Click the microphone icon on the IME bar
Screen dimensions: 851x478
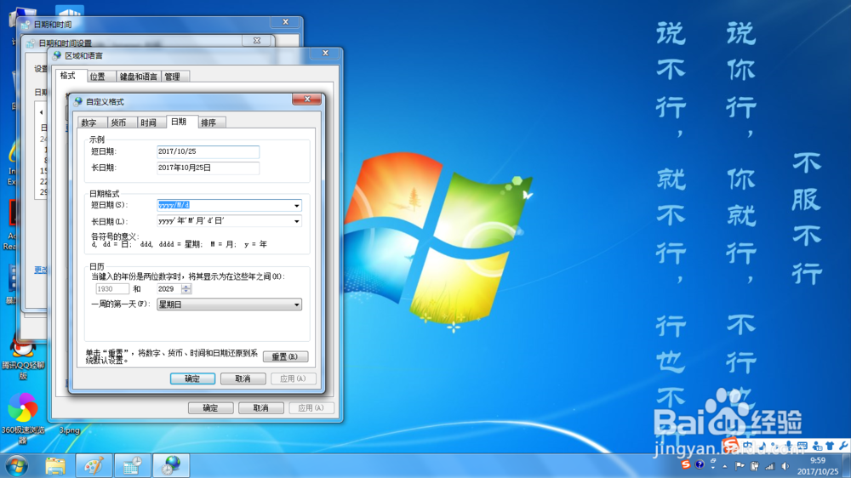pyautogui.click(x=789, y=446)
